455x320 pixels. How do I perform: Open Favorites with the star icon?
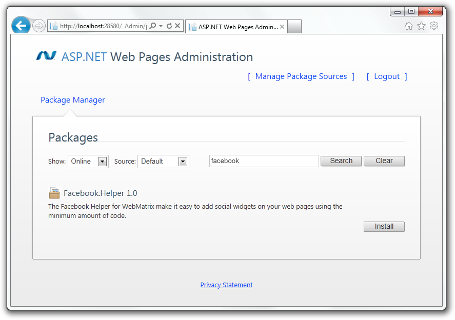421,25
